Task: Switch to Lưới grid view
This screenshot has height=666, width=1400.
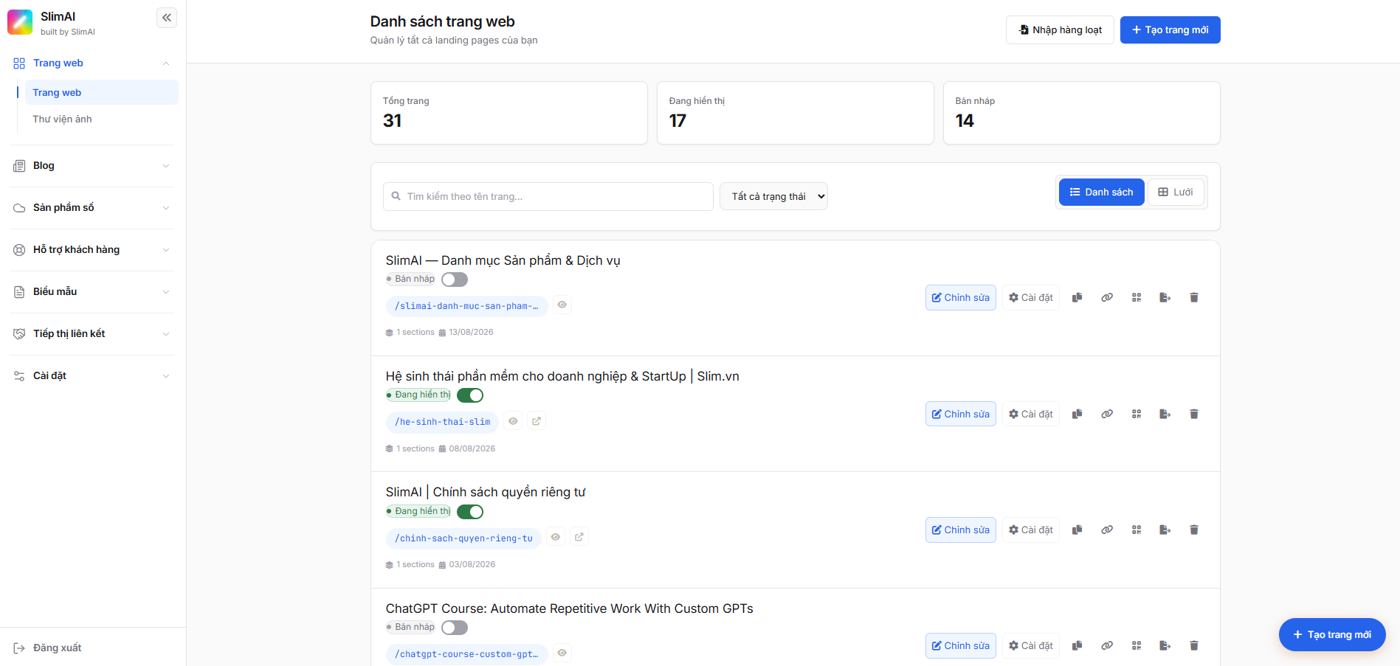Action: pyautogui.click(x=1176, y=192)
